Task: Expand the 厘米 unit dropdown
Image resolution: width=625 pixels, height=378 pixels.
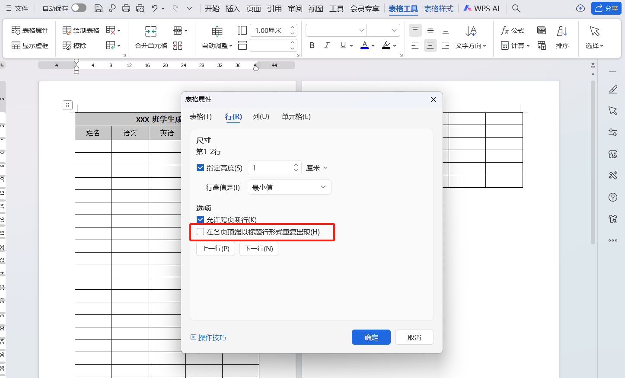Action: click(x=317, y=168)
